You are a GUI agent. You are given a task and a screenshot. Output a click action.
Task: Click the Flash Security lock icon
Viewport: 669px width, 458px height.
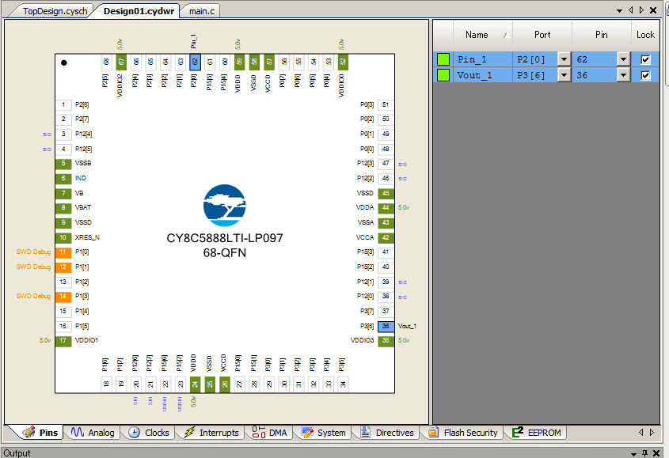pyautogui.click(x=434, y=432)
